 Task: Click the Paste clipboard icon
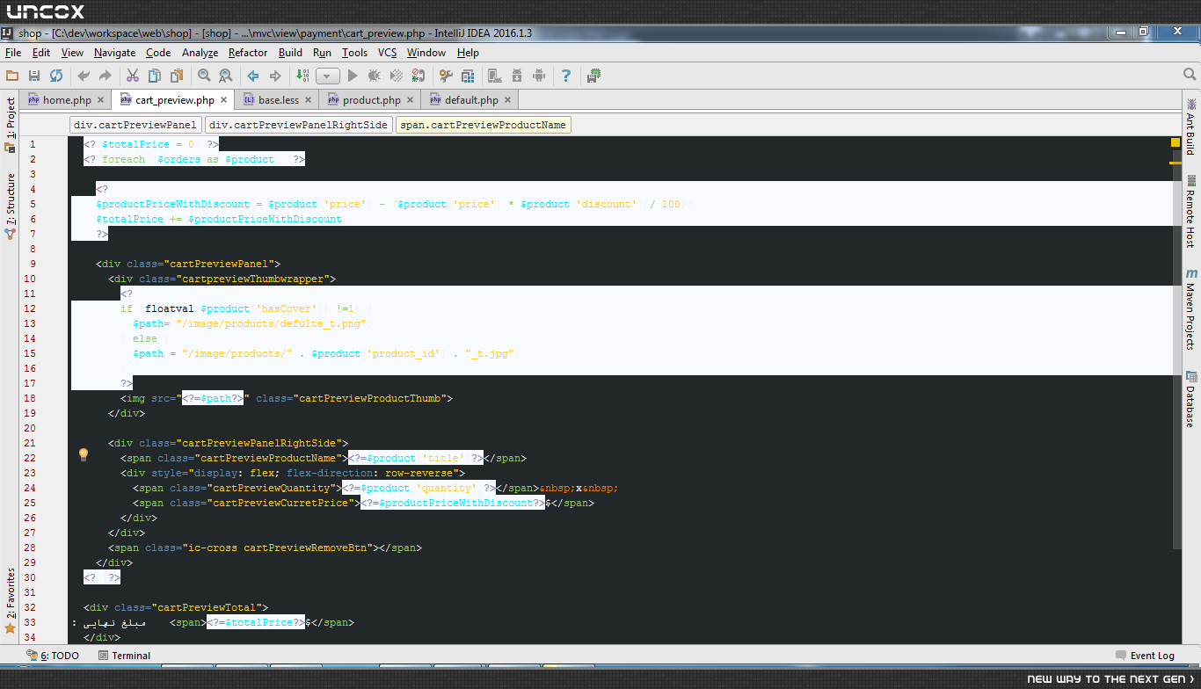(177, 76)
